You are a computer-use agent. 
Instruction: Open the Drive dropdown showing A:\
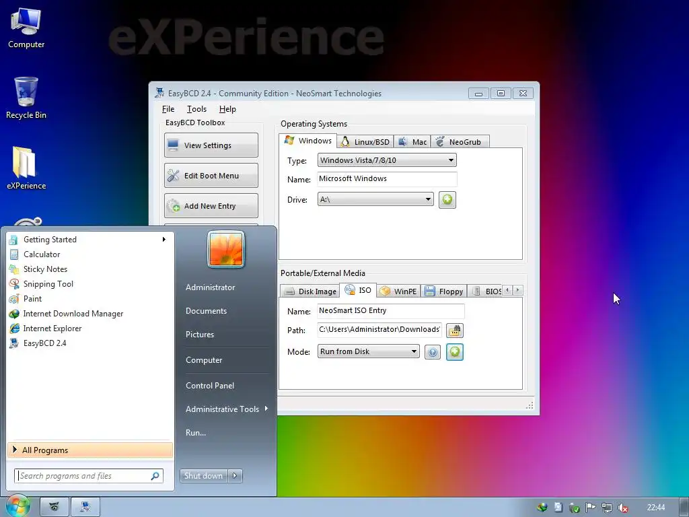pos(375,199)
